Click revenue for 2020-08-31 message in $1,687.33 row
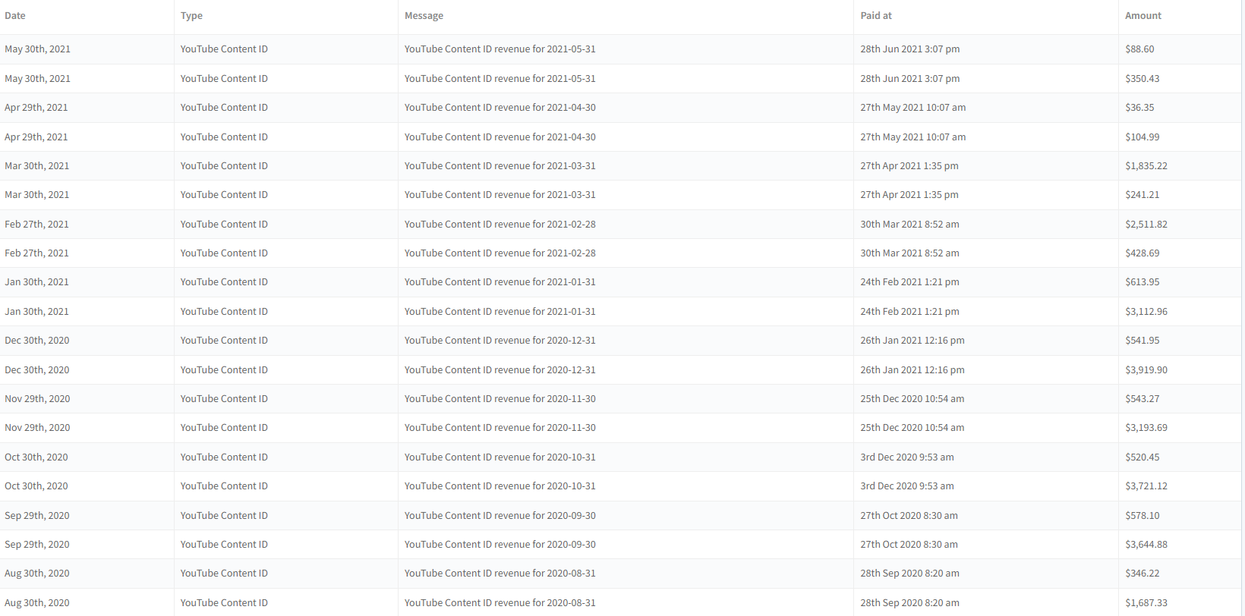Image resolution: width=1245 pixels, height=616 pixels. coord(500,603)
